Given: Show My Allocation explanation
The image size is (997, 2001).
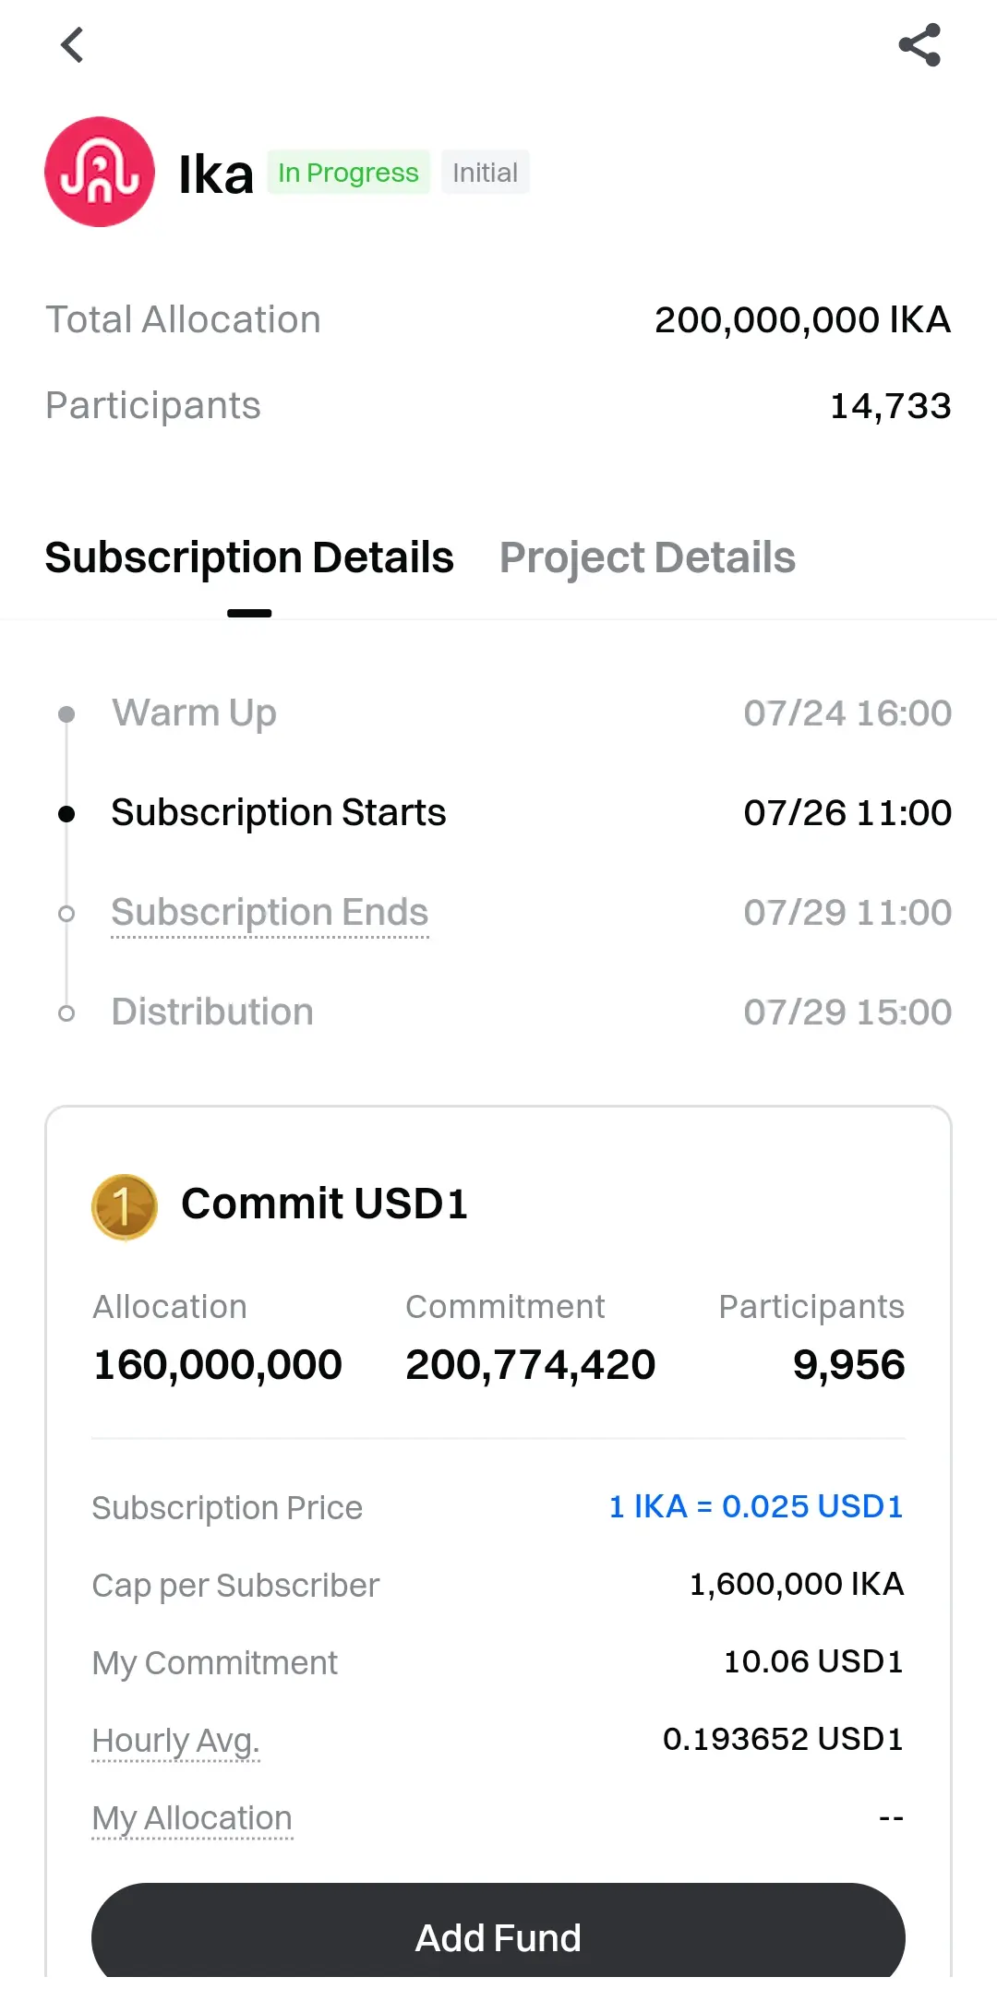Looking at the screenshot, I should pos(192,1817).
